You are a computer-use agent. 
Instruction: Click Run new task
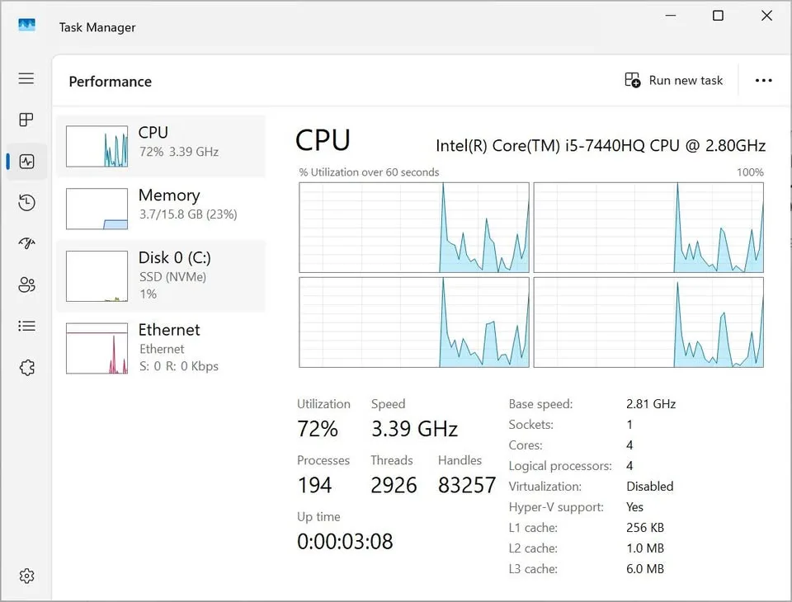(675, 80)
